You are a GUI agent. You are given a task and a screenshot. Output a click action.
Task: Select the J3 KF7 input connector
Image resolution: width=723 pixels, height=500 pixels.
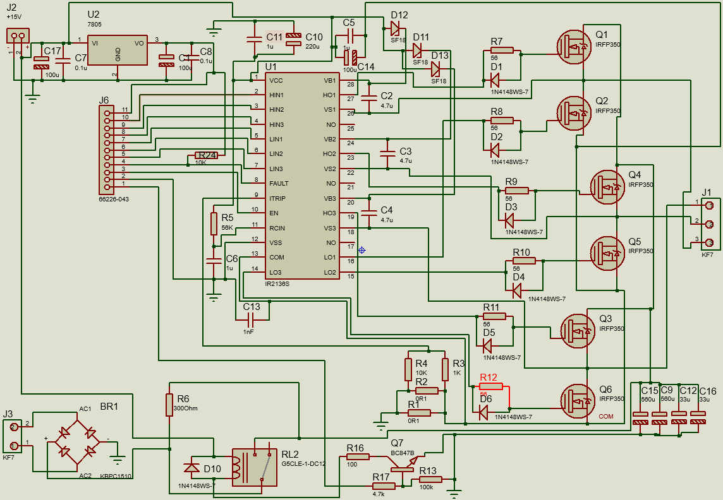13,436
